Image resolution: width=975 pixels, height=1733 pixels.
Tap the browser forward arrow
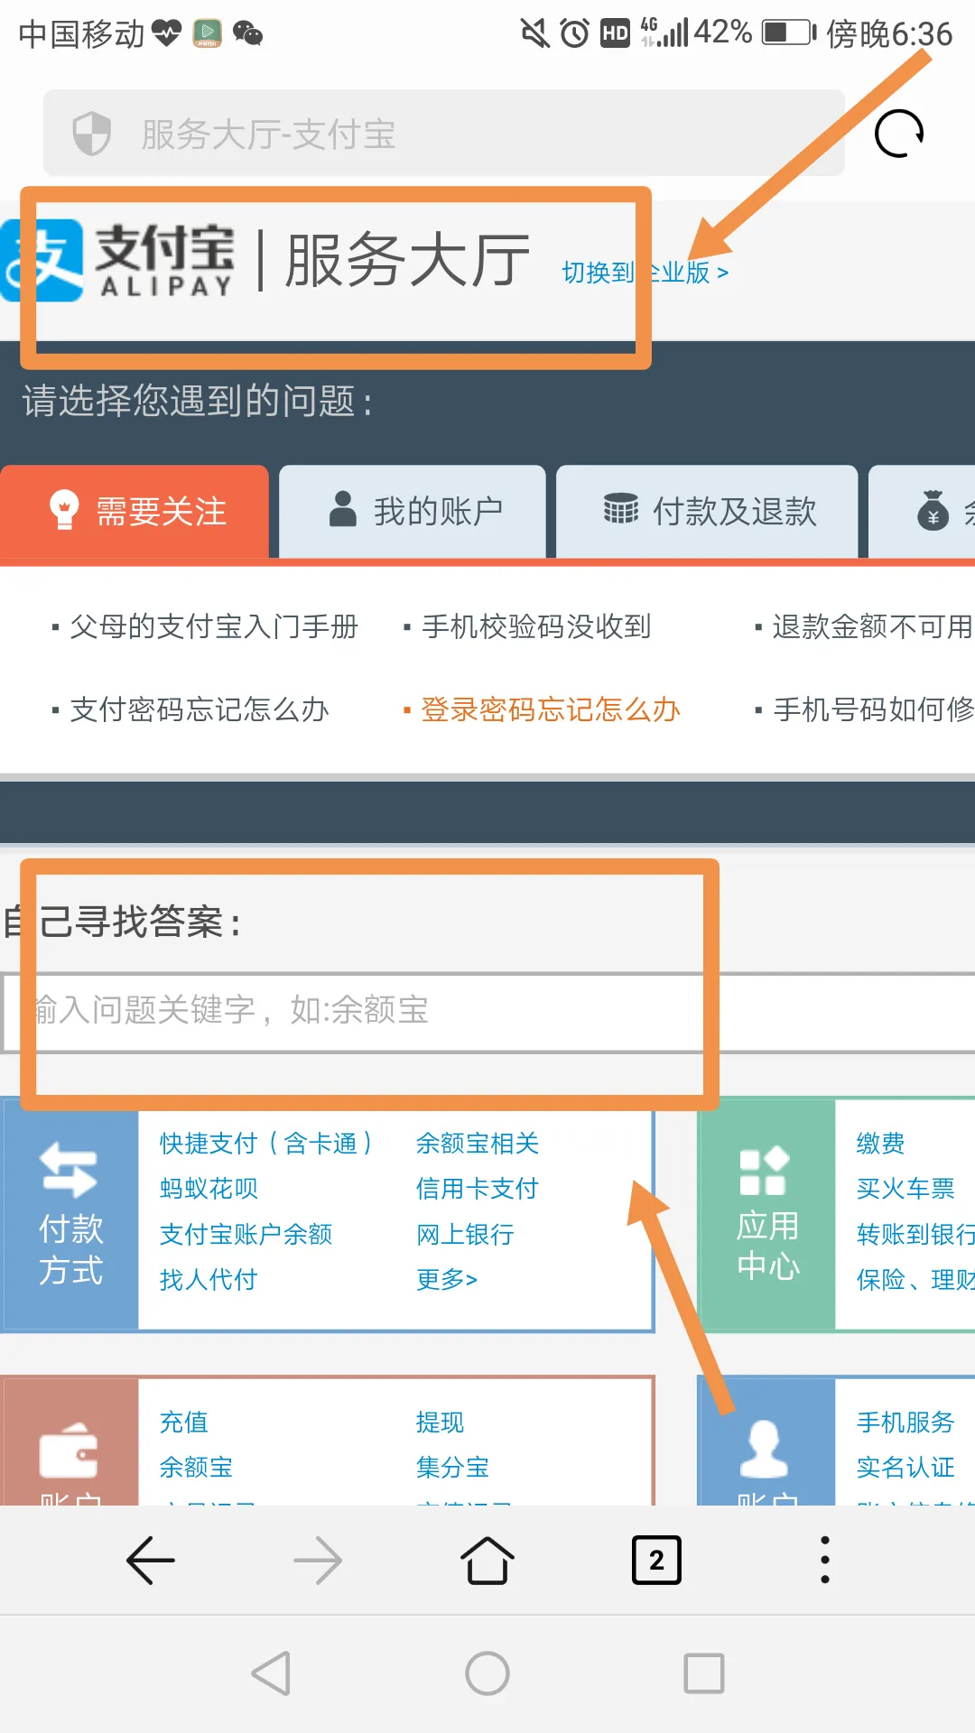pyautogui.click(x=318, y=1560)
